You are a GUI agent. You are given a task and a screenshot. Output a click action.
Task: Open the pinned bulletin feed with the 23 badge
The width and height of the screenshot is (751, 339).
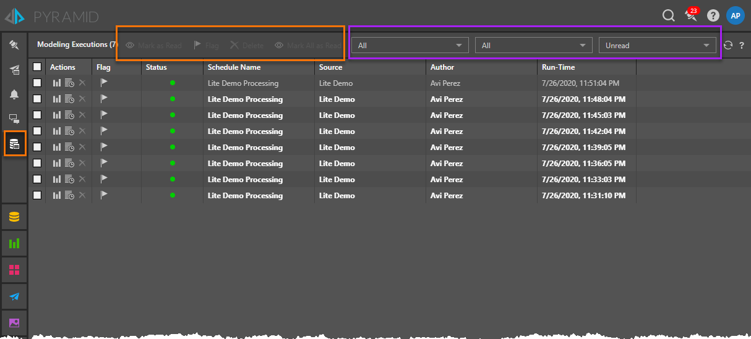[691, 16]
